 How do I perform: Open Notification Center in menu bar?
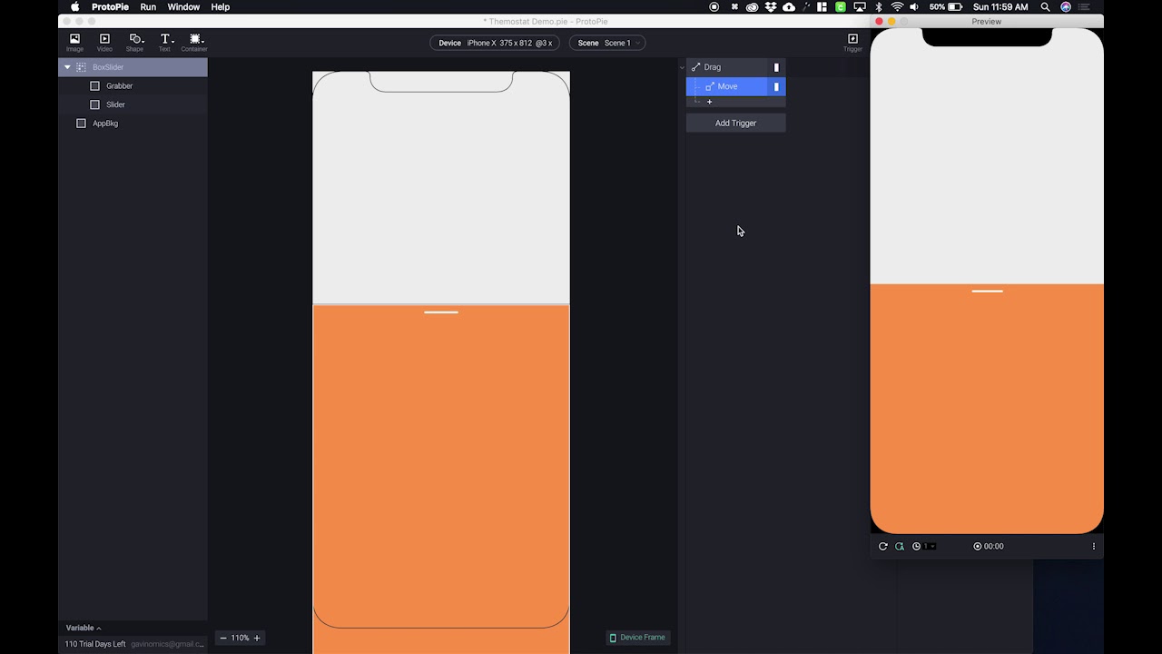tap(1084, 7)
